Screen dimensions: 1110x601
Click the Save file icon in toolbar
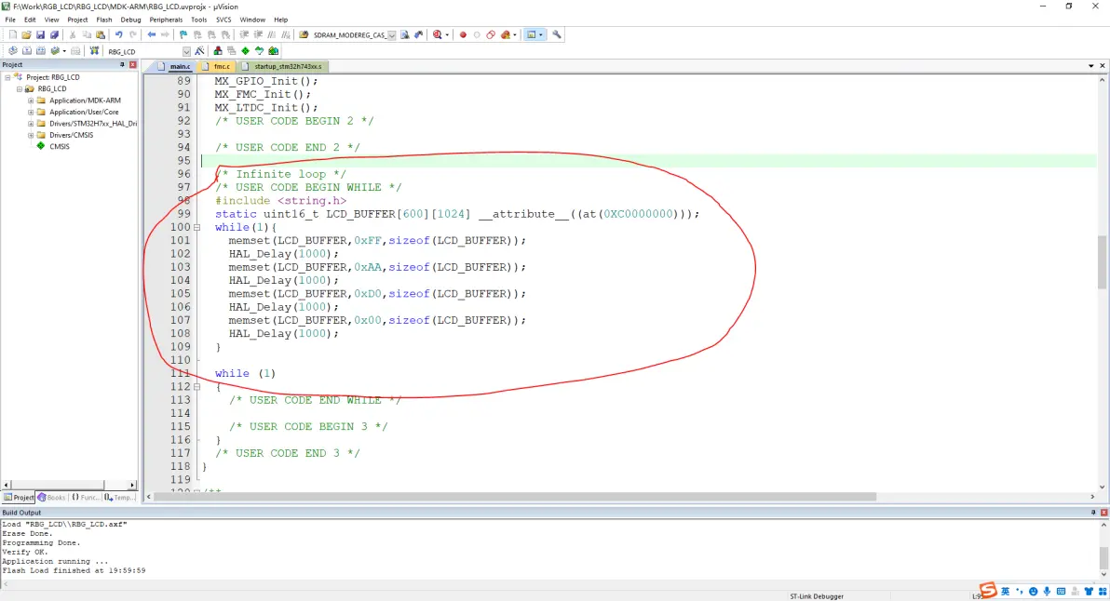click(x=41, y=34)
